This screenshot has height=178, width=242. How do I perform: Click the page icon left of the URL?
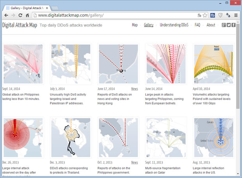pyautogui.click(x=35, y=15)
